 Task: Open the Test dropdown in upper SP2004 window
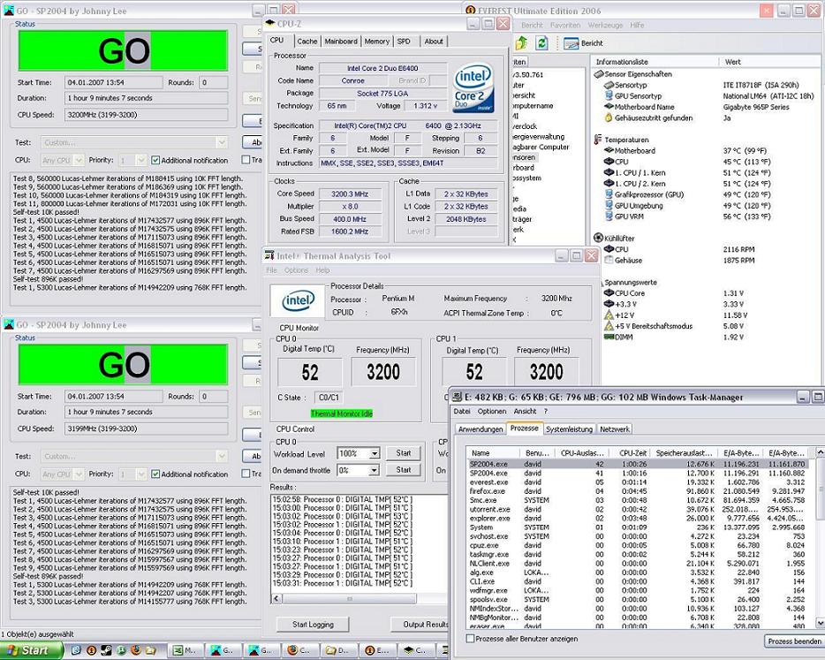[222, 142]
